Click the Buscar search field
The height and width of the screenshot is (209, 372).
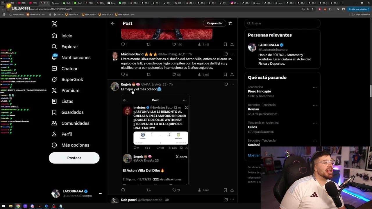[x=282, y=23]
